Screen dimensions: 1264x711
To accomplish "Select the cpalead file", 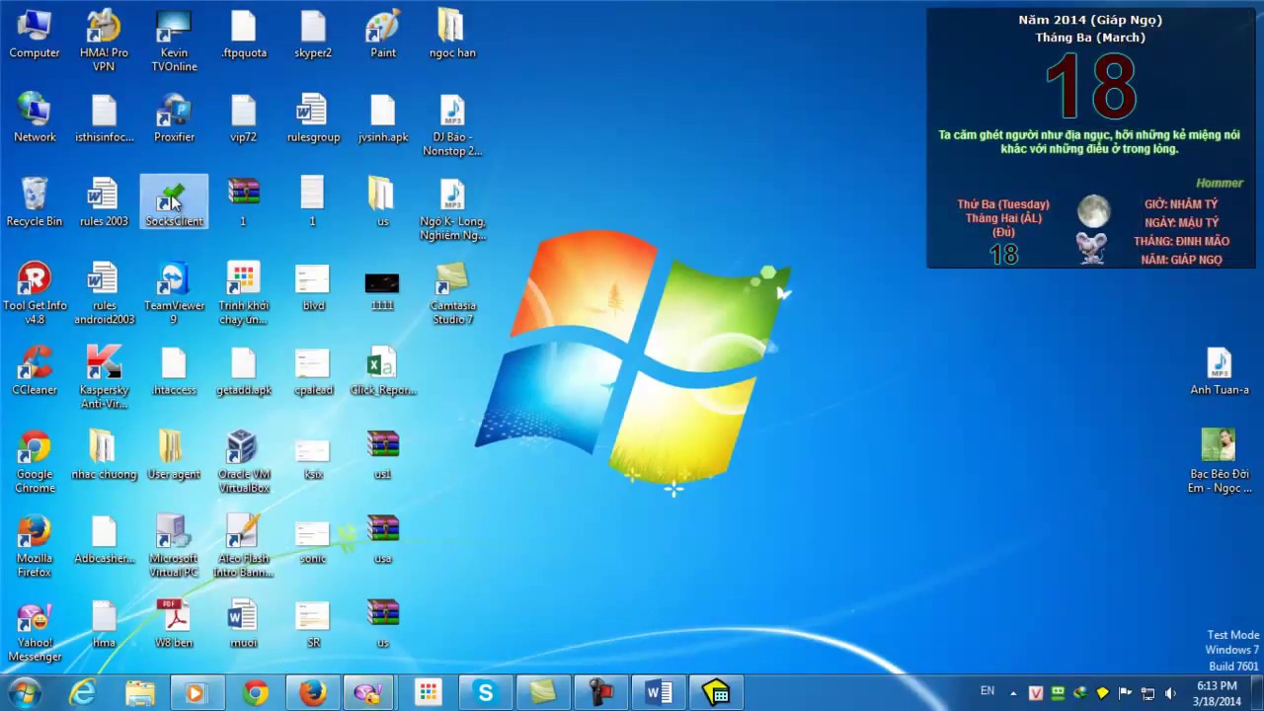I will (313, 370).
